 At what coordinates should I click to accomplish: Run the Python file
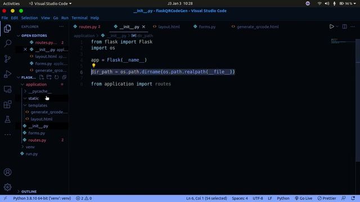click(x=331, y=26)
